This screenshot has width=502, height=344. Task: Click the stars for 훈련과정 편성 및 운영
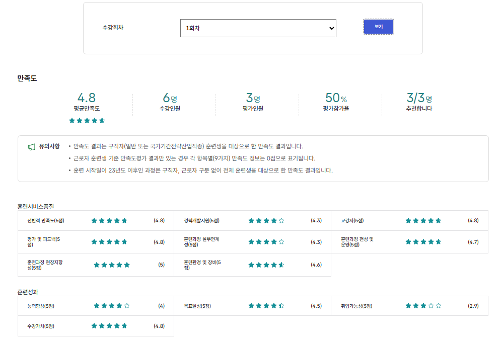[x=423, y=242]
